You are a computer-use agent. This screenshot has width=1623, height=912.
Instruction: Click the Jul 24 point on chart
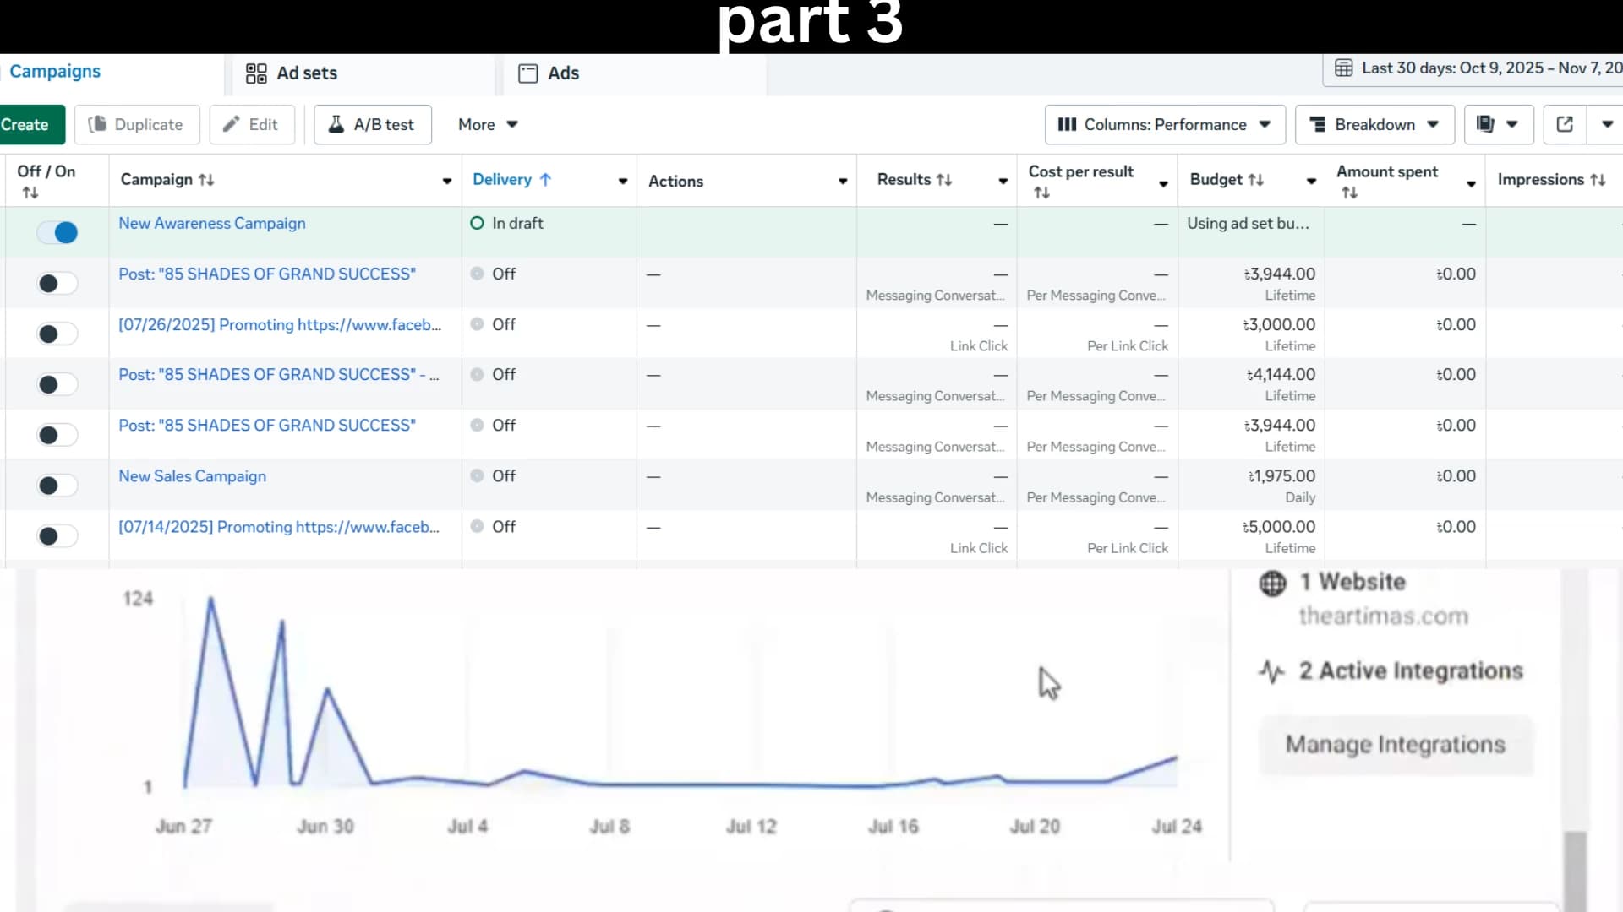1177,757
